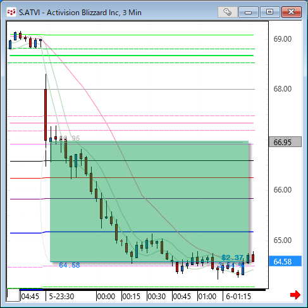Click the 66.95 price marker on scale
308x308 pixels.
coord(285,142)
